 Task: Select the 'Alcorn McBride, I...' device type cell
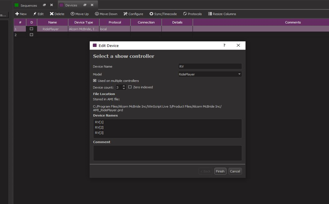tap(84, 29)
